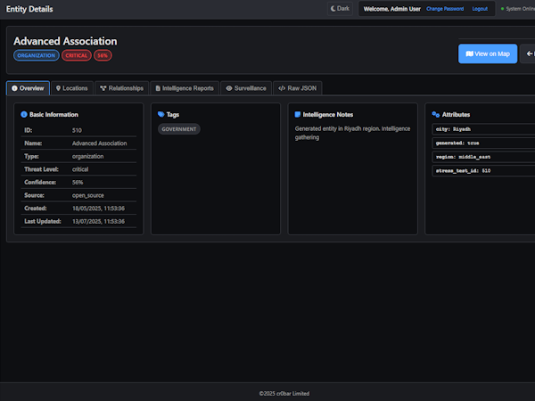The width and height of the screenshot is (535, 401).
Task: Click the Advanced Association page heading
Action: tap(65, 41)
